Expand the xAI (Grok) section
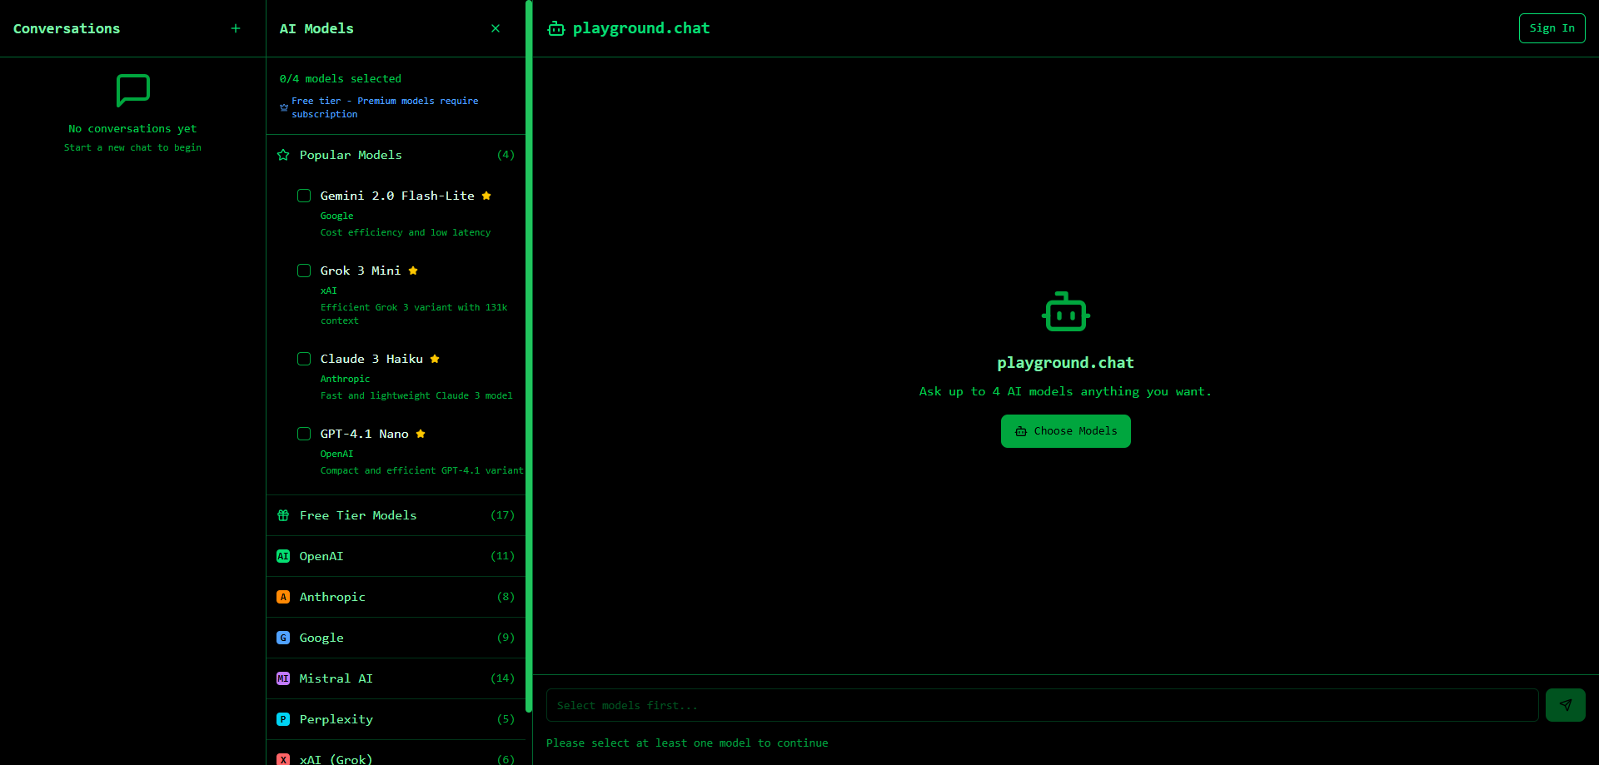 click(x=395, y=758)
